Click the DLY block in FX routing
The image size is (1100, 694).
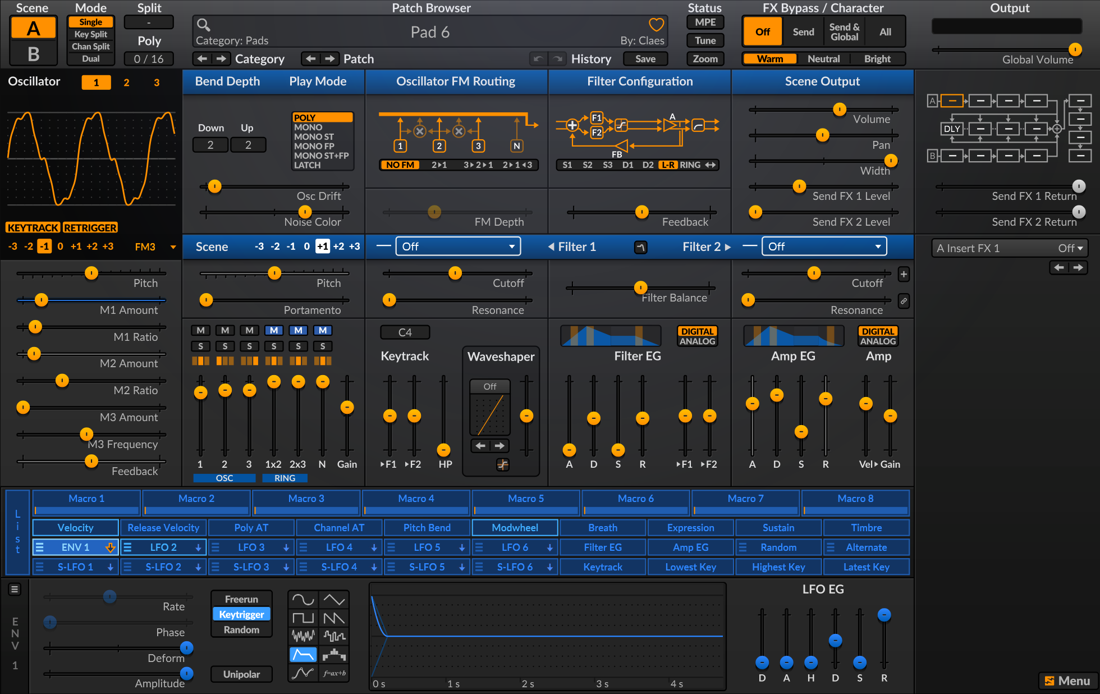[x=952, y=129]
